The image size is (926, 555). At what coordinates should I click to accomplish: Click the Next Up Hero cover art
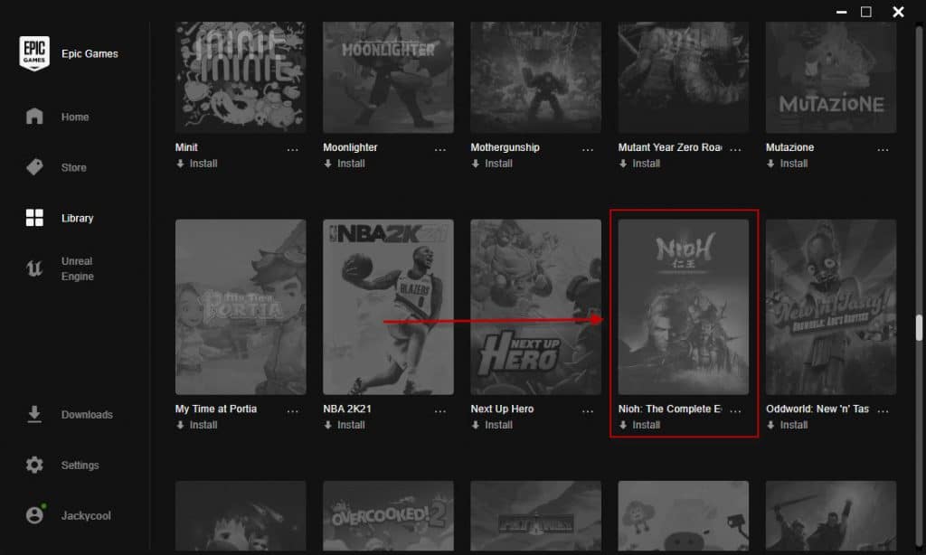click(536, 307)
